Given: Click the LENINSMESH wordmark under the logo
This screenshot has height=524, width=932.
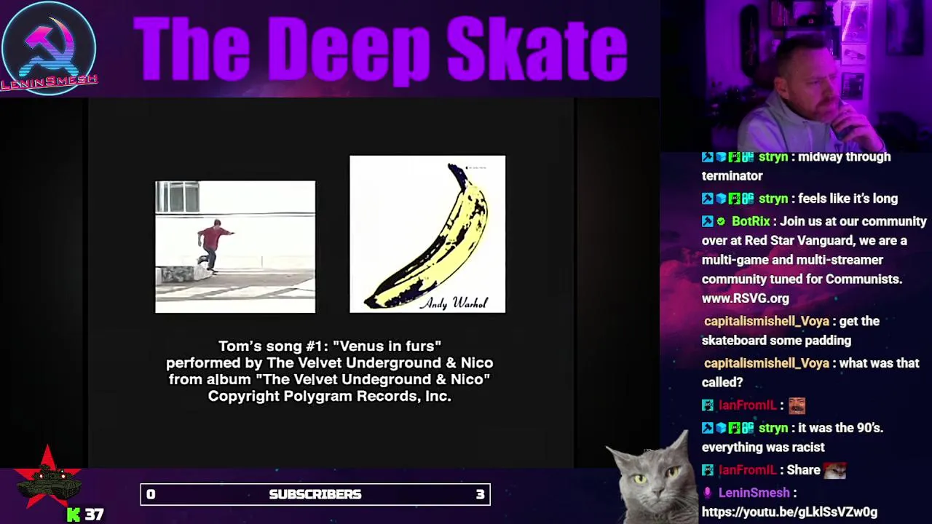Looking at the screenshot, I should (x=49, y=82).
